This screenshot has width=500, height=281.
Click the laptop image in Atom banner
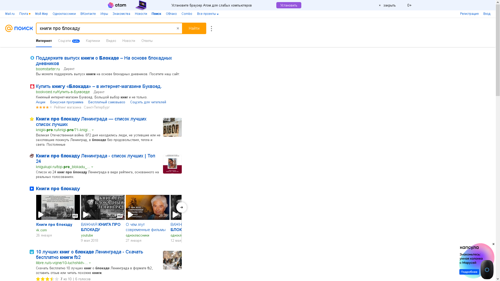coord(141,5)
